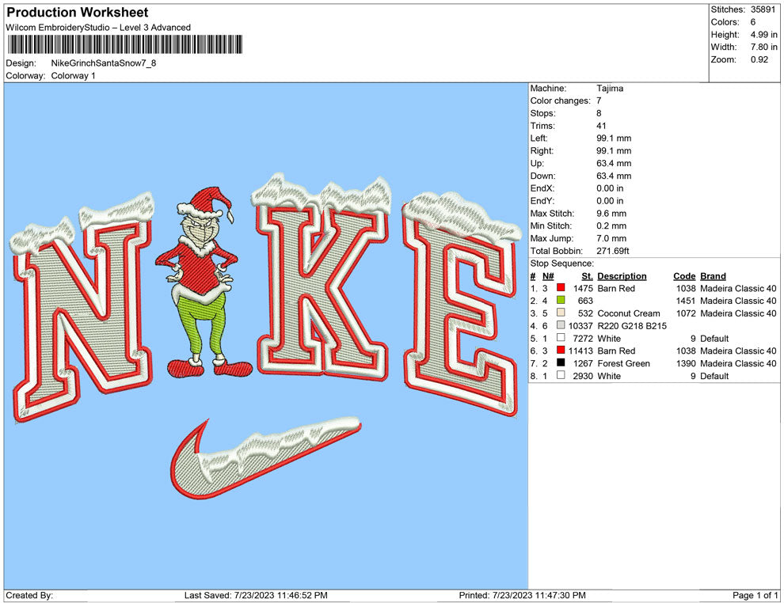Click the Trims value '41'
The image size is (784, 603).
[601, 126]
